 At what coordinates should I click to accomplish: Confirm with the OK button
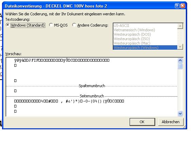coord(142,122)
